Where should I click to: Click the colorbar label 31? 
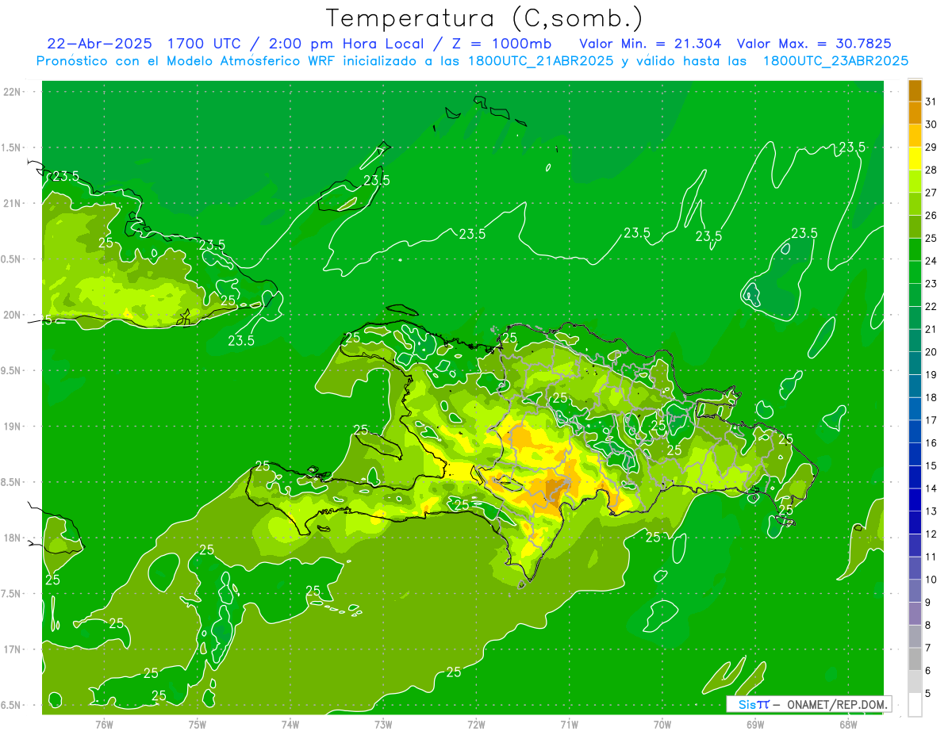click(931, 101)
